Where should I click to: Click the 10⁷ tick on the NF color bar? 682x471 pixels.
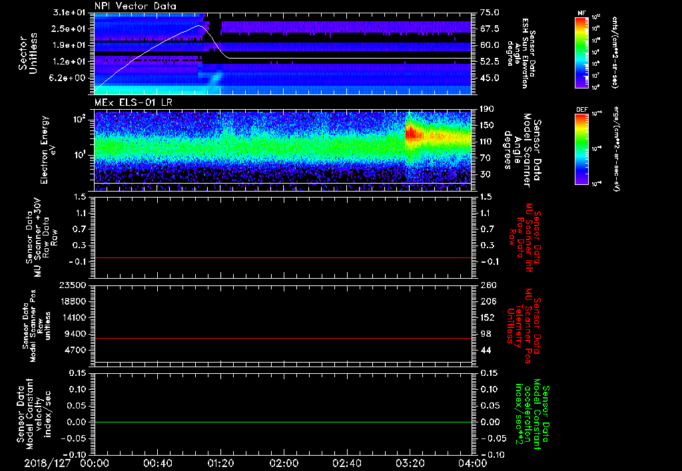pos(596,76)
